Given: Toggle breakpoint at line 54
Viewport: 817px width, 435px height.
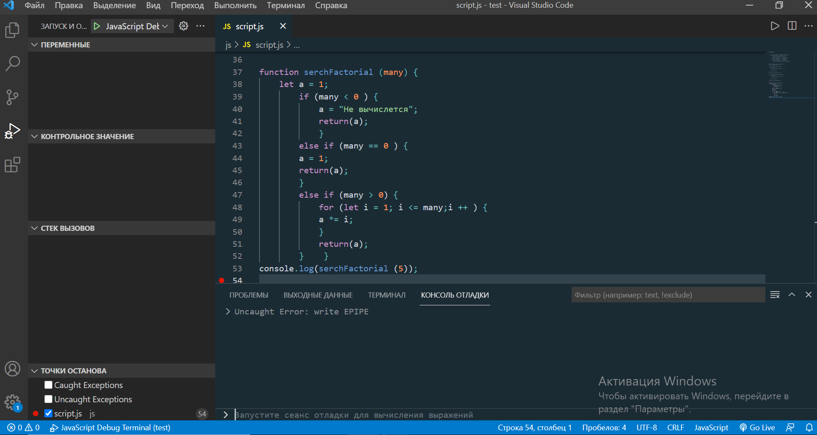Looking at the screenshot, I should [221, 280].
